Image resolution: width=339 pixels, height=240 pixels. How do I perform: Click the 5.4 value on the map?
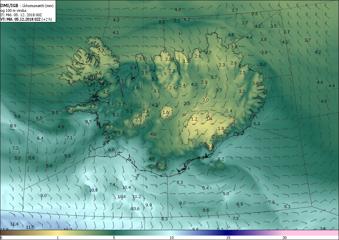[133, 68]
